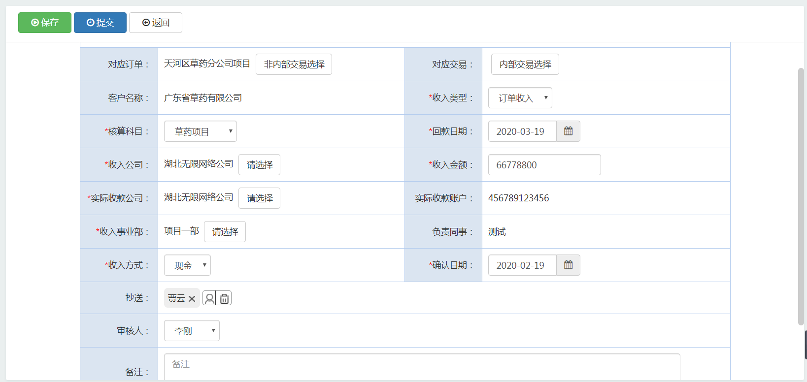
Task: Click the vertical scrollbar on the right
Action: pos(801,197)
